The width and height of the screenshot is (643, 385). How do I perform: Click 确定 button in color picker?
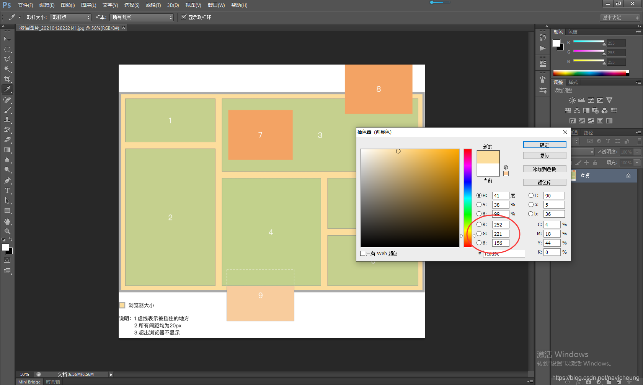click(545, 145)
